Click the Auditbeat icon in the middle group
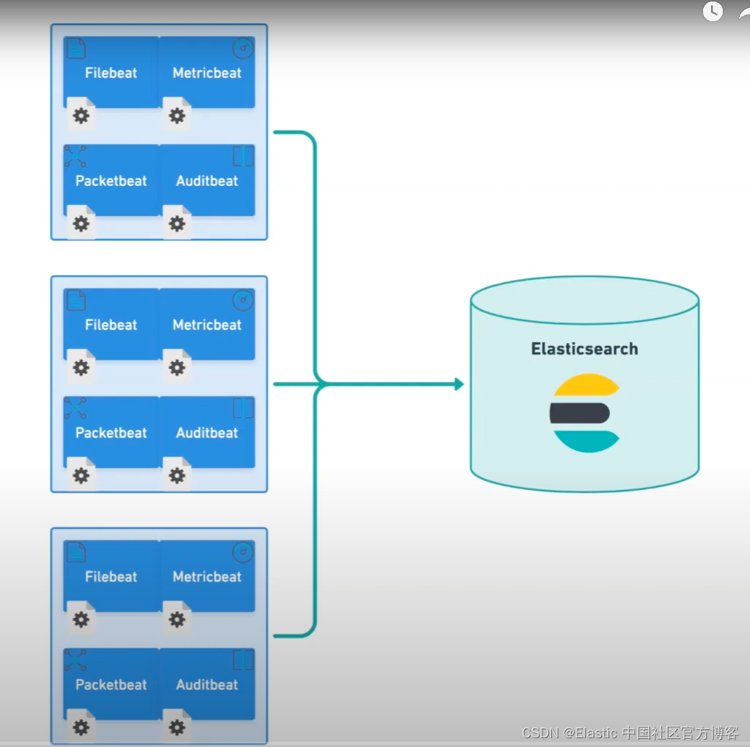Viewport: 750px width, 747px height. click(208, 433)
